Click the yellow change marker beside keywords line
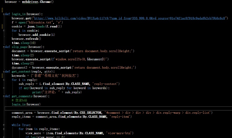This screenshot has width=232, height=138. pos(2,76)
